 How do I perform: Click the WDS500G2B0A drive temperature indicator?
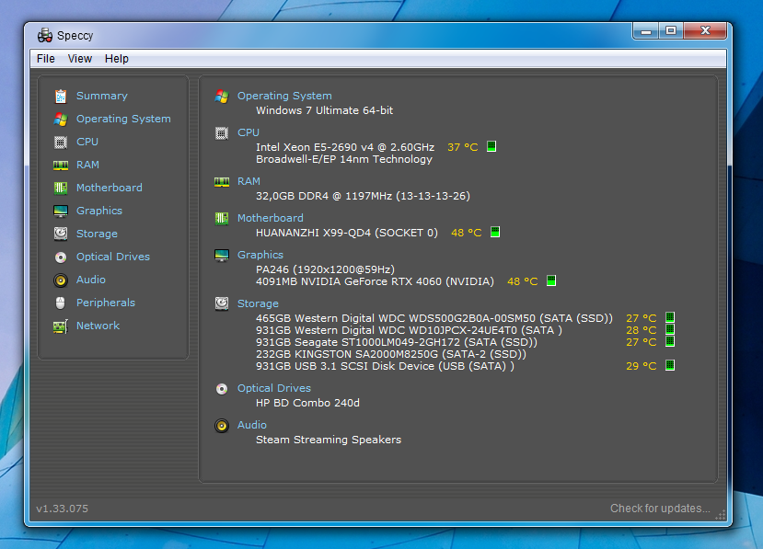tap(670, 317)
